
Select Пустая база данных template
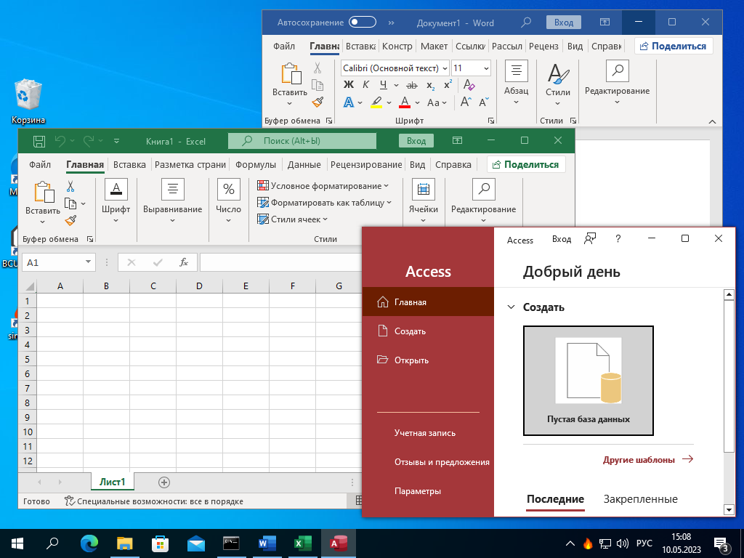click(x=589, y=381)
